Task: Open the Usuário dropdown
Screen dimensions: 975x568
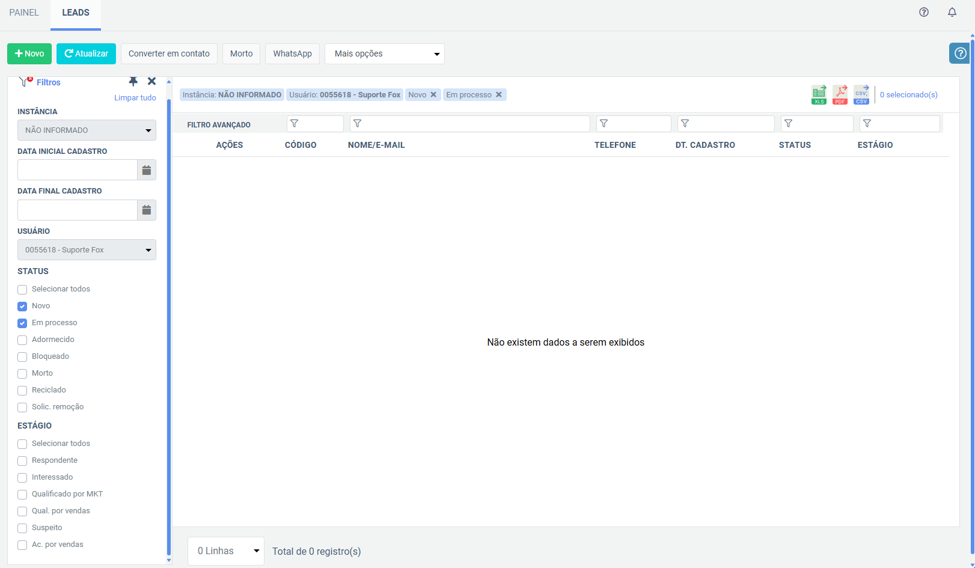Action: (87, 250)
